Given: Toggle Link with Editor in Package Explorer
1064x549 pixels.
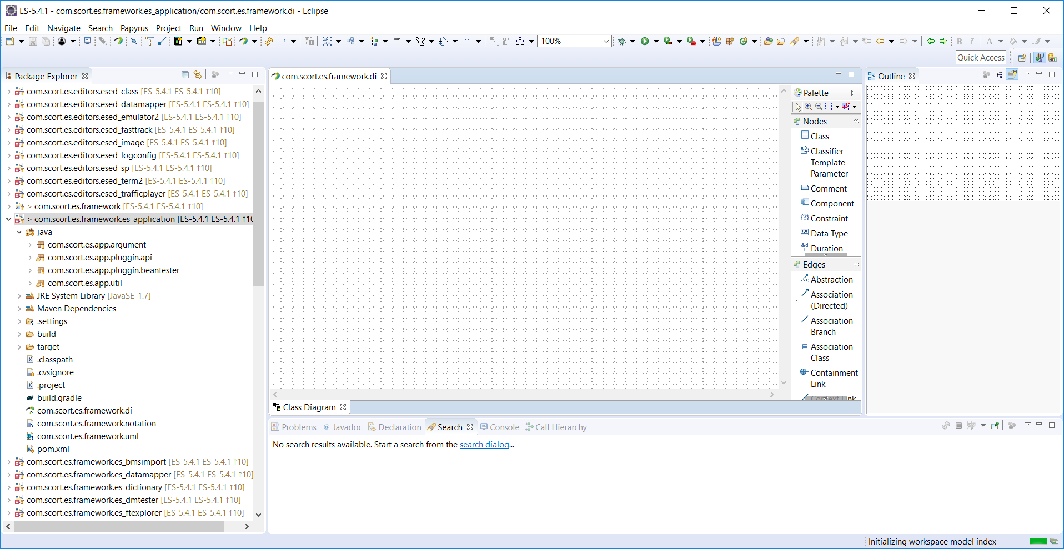Looking at the screenshot, I should pos(197,75).
